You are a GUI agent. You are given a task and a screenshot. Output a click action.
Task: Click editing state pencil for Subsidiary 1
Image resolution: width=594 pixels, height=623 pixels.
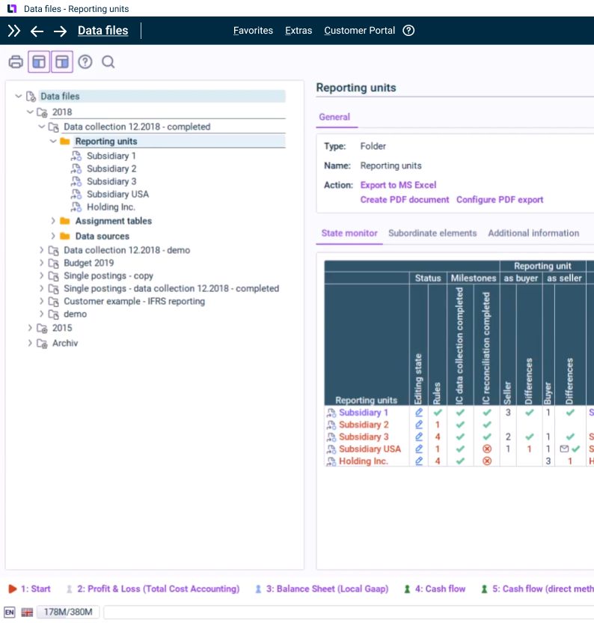tap(419, 413)
